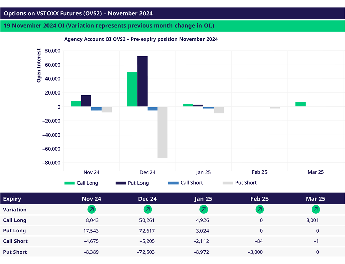Viewport: 345px width, 264px height.
Task: Toggle the Put Short series legend label
Action: point(246,183)
